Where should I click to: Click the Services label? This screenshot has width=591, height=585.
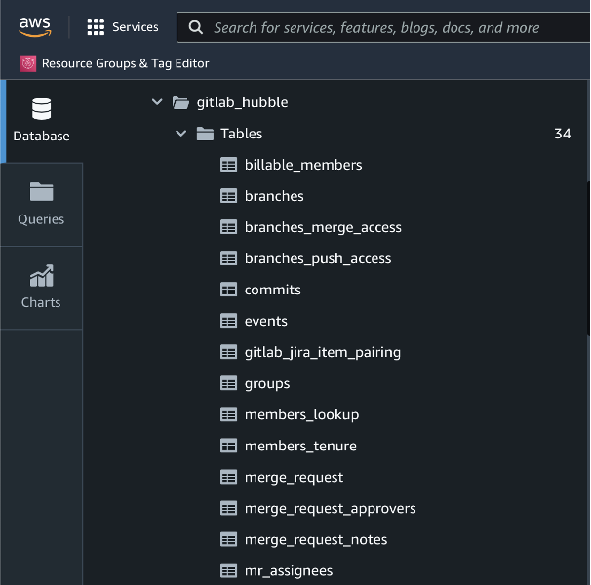click(136, 27)
